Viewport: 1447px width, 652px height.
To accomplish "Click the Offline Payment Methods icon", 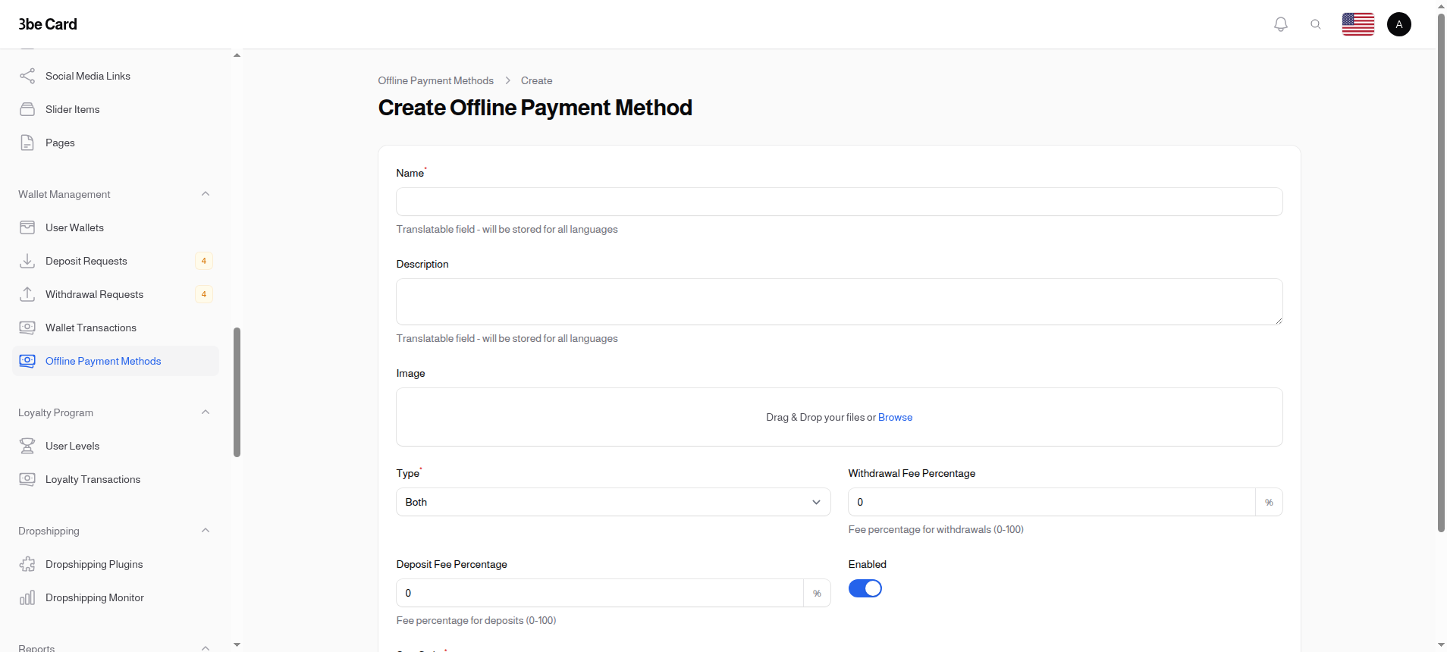I will [x=27, y=361].
